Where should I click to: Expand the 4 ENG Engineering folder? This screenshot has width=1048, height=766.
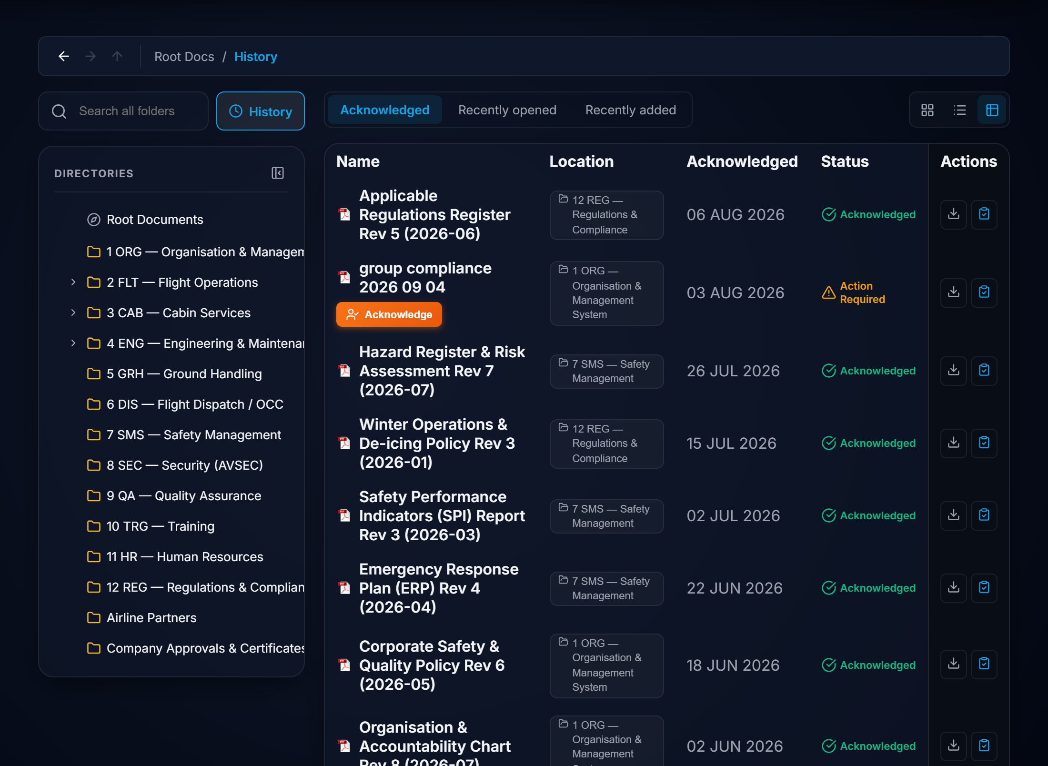(73, 343)
